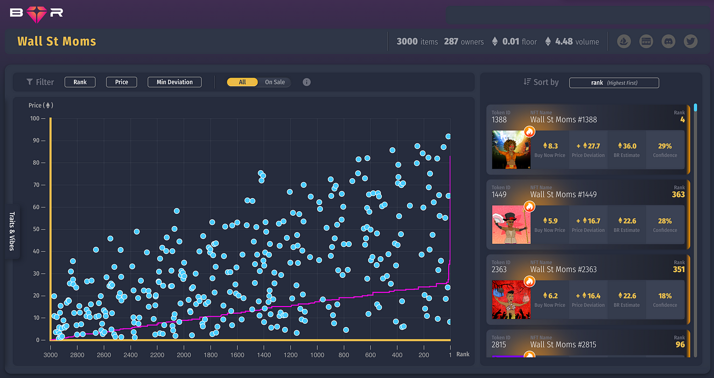Click Rank 363 on the #1449 card
The height and width of the screenshot is (378, 714).
[x=678, y=195]
